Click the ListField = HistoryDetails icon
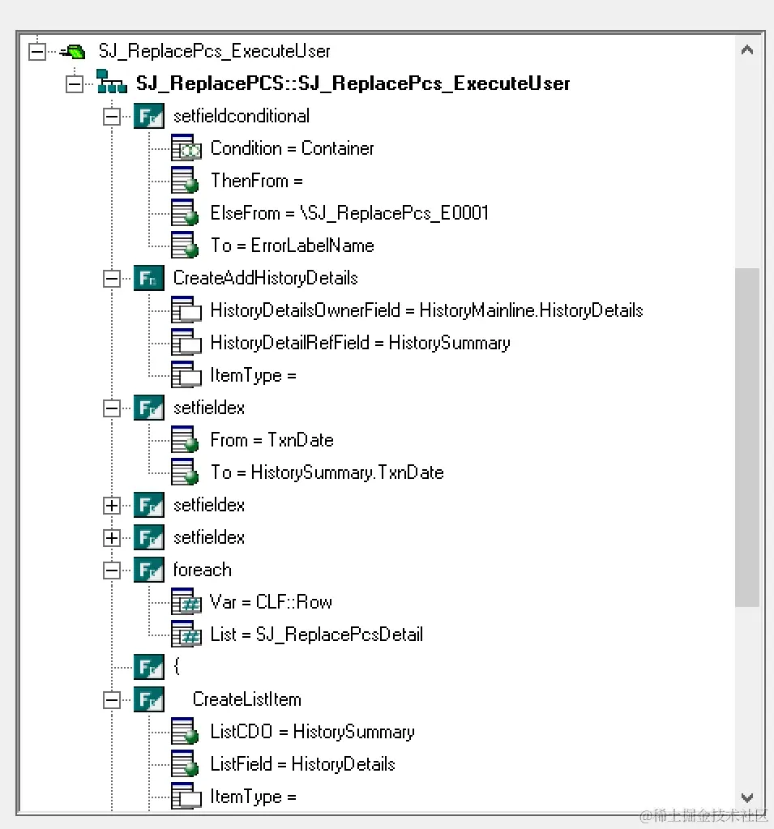The height and width of the screenshot is (829, 774). (185, 764)
